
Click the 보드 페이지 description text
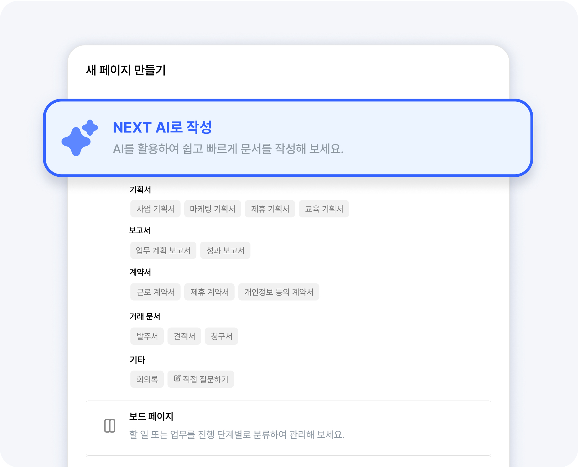237,434
